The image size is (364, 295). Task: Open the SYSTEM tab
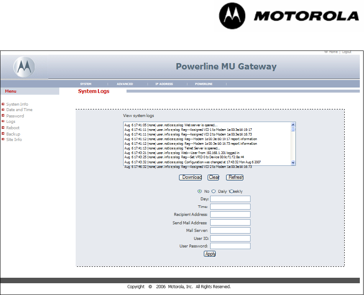(x=86, y=84)
